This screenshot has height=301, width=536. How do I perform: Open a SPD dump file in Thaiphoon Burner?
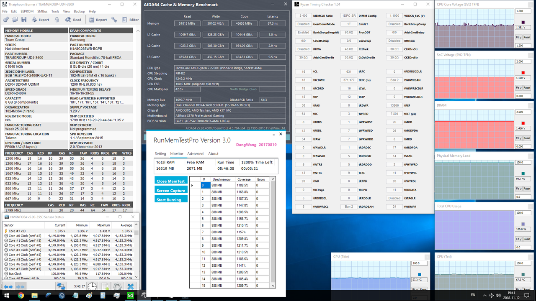coord(15,20)
